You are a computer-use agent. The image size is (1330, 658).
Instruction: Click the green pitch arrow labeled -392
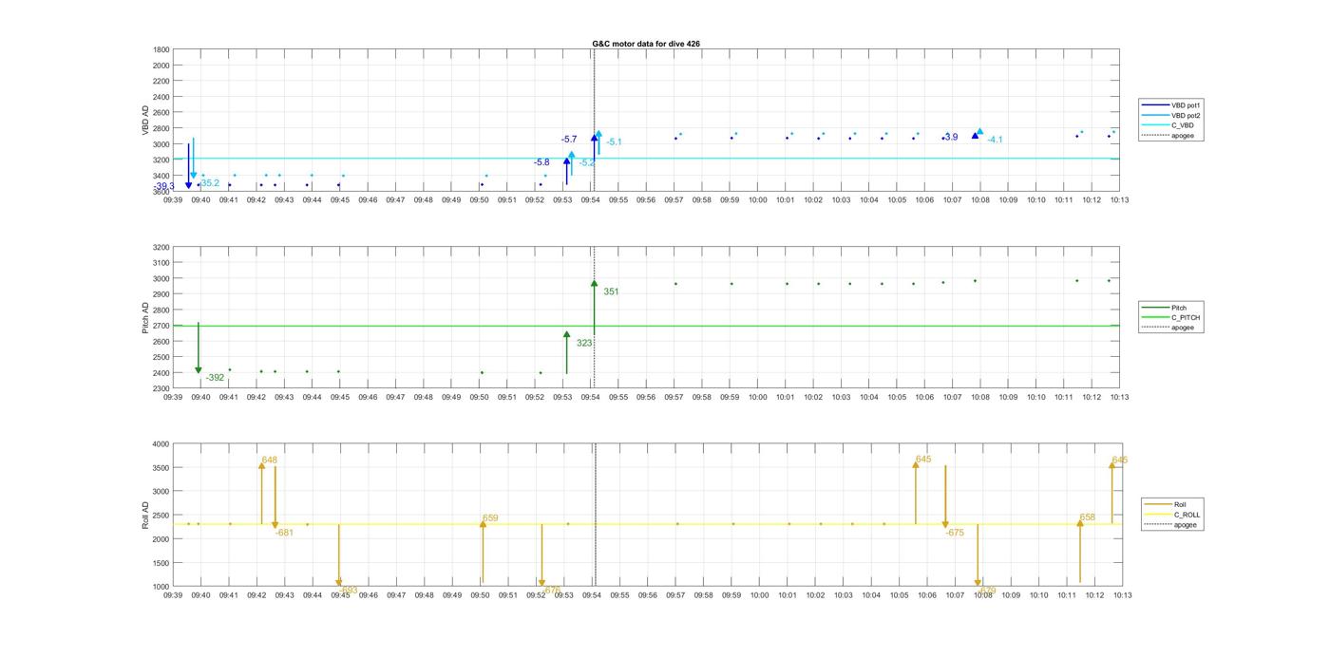199,348
